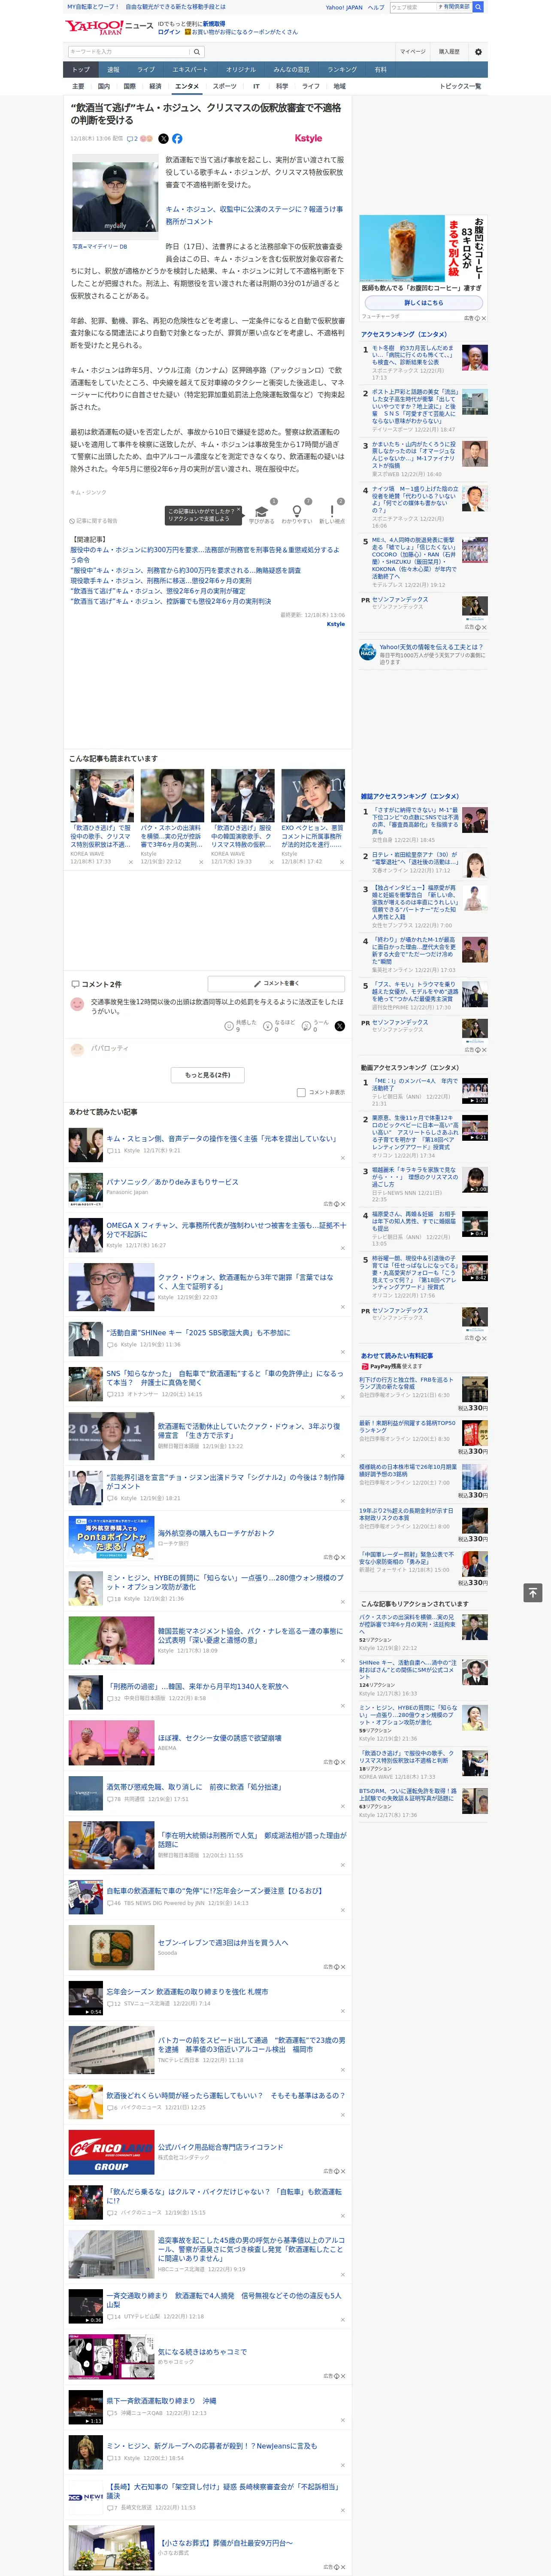The width and height of the screenshot is (551, 2576).
Task: Open the 国際 category tab
Action: tap(129, 86)
